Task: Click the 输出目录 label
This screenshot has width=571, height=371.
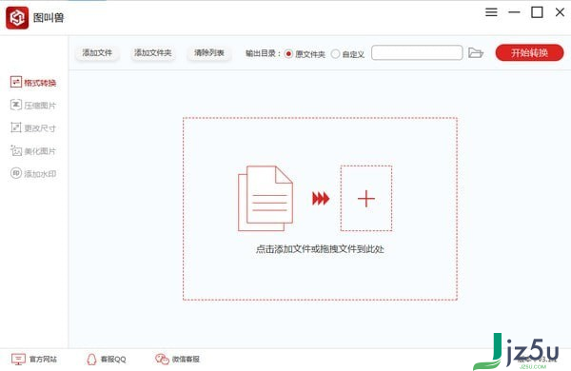Action: (x=263, y=53)
